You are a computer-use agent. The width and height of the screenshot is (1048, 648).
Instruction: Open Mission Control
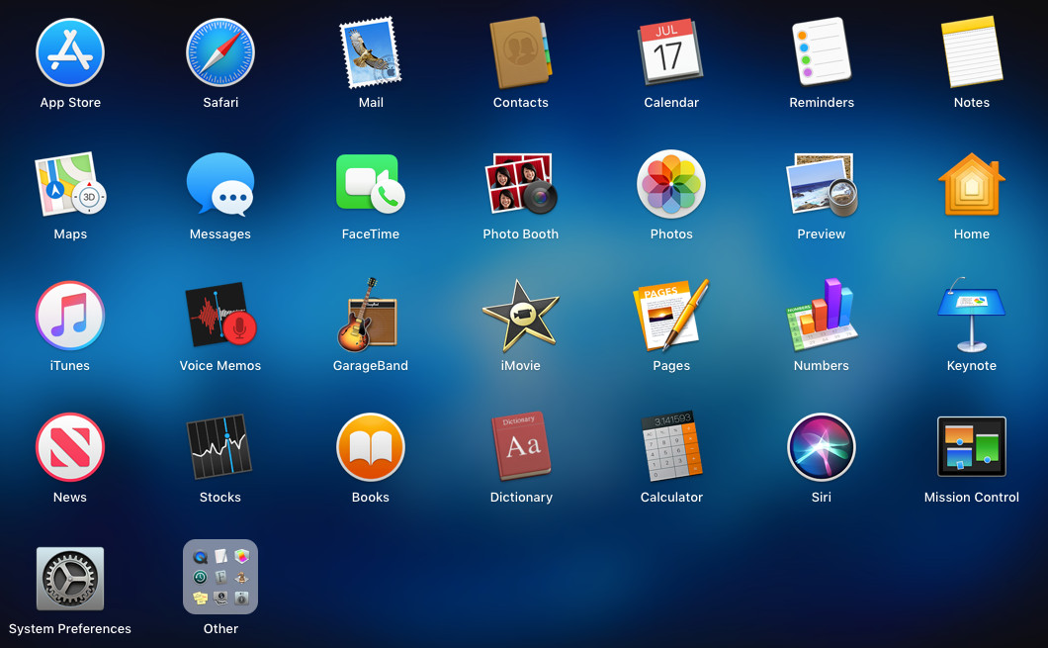click(x=972, y=447)
